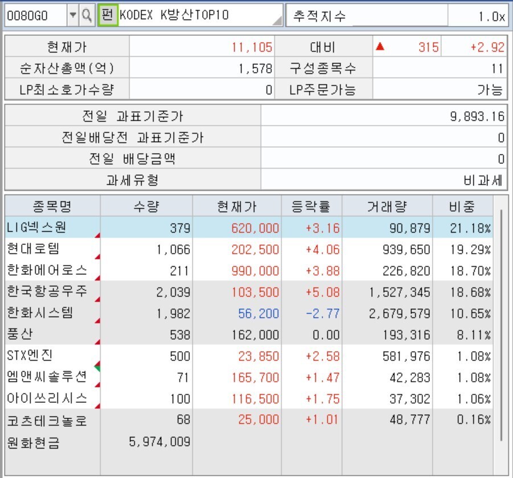Select the LIG넥스원 row
The image size is (513, 478).
pyautogui.click(x=249, y=228)
